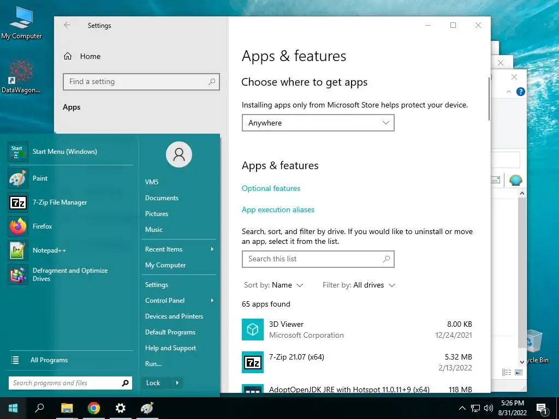Click the blue help question mark icon

521,92
